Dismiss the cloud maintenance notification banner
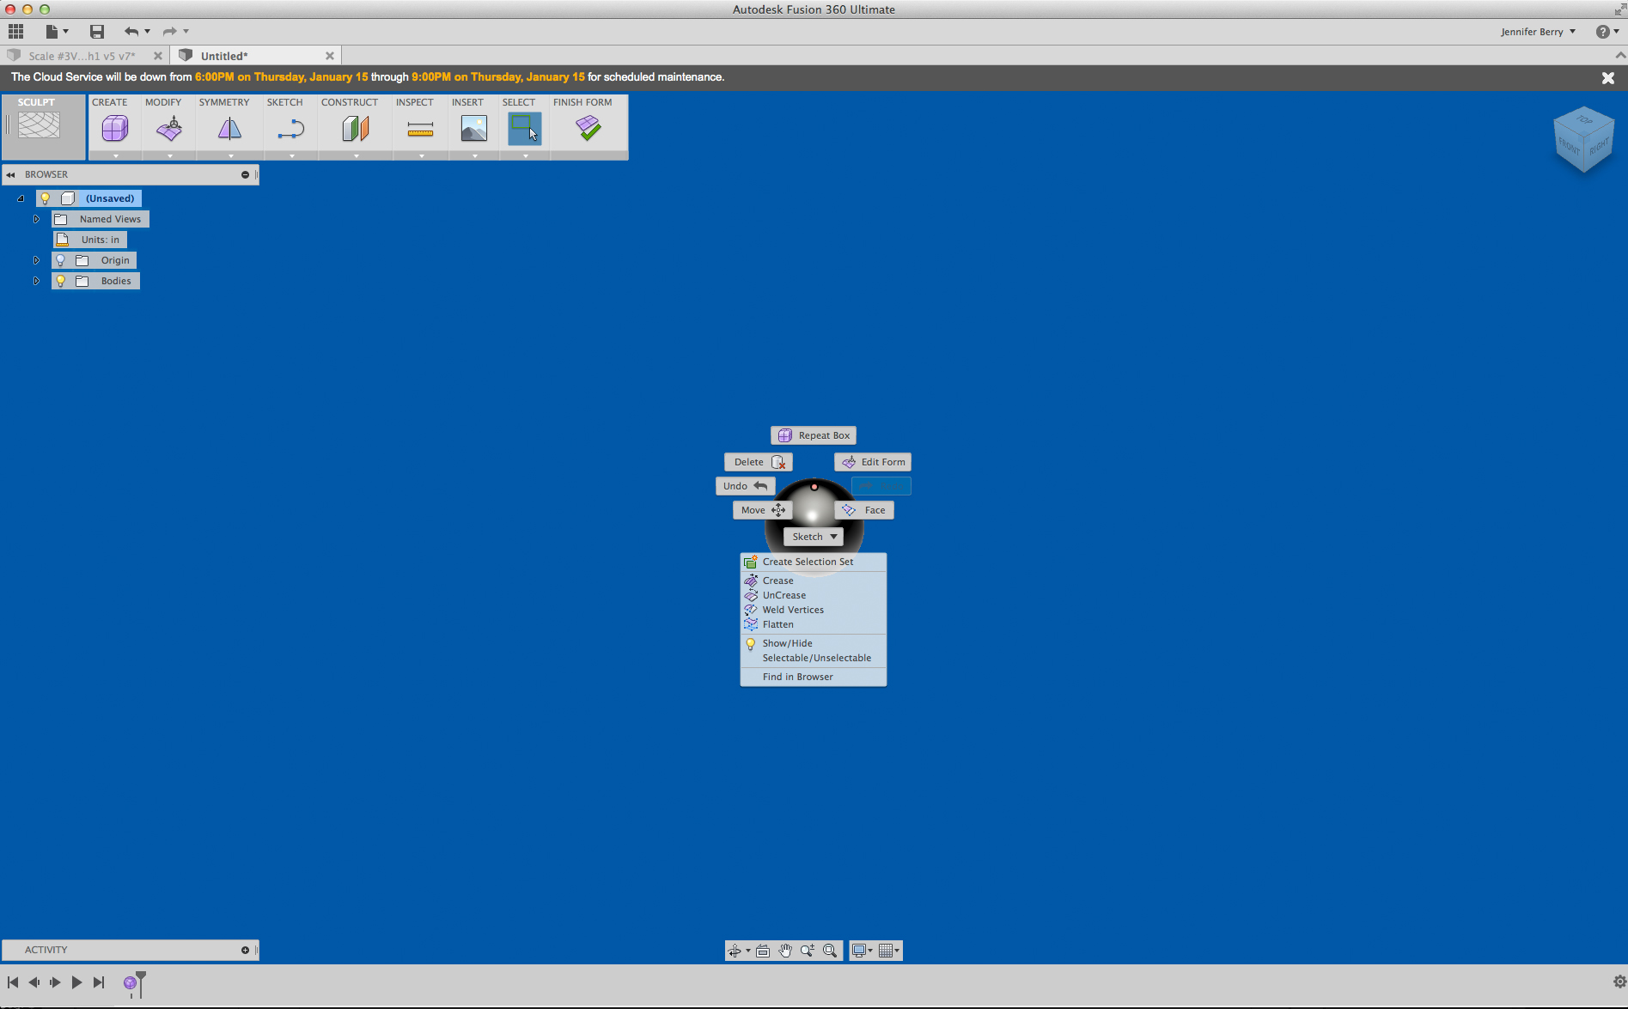Image resolution: width=1628 pixels, height=1009 pixels. coord(1608,77)
